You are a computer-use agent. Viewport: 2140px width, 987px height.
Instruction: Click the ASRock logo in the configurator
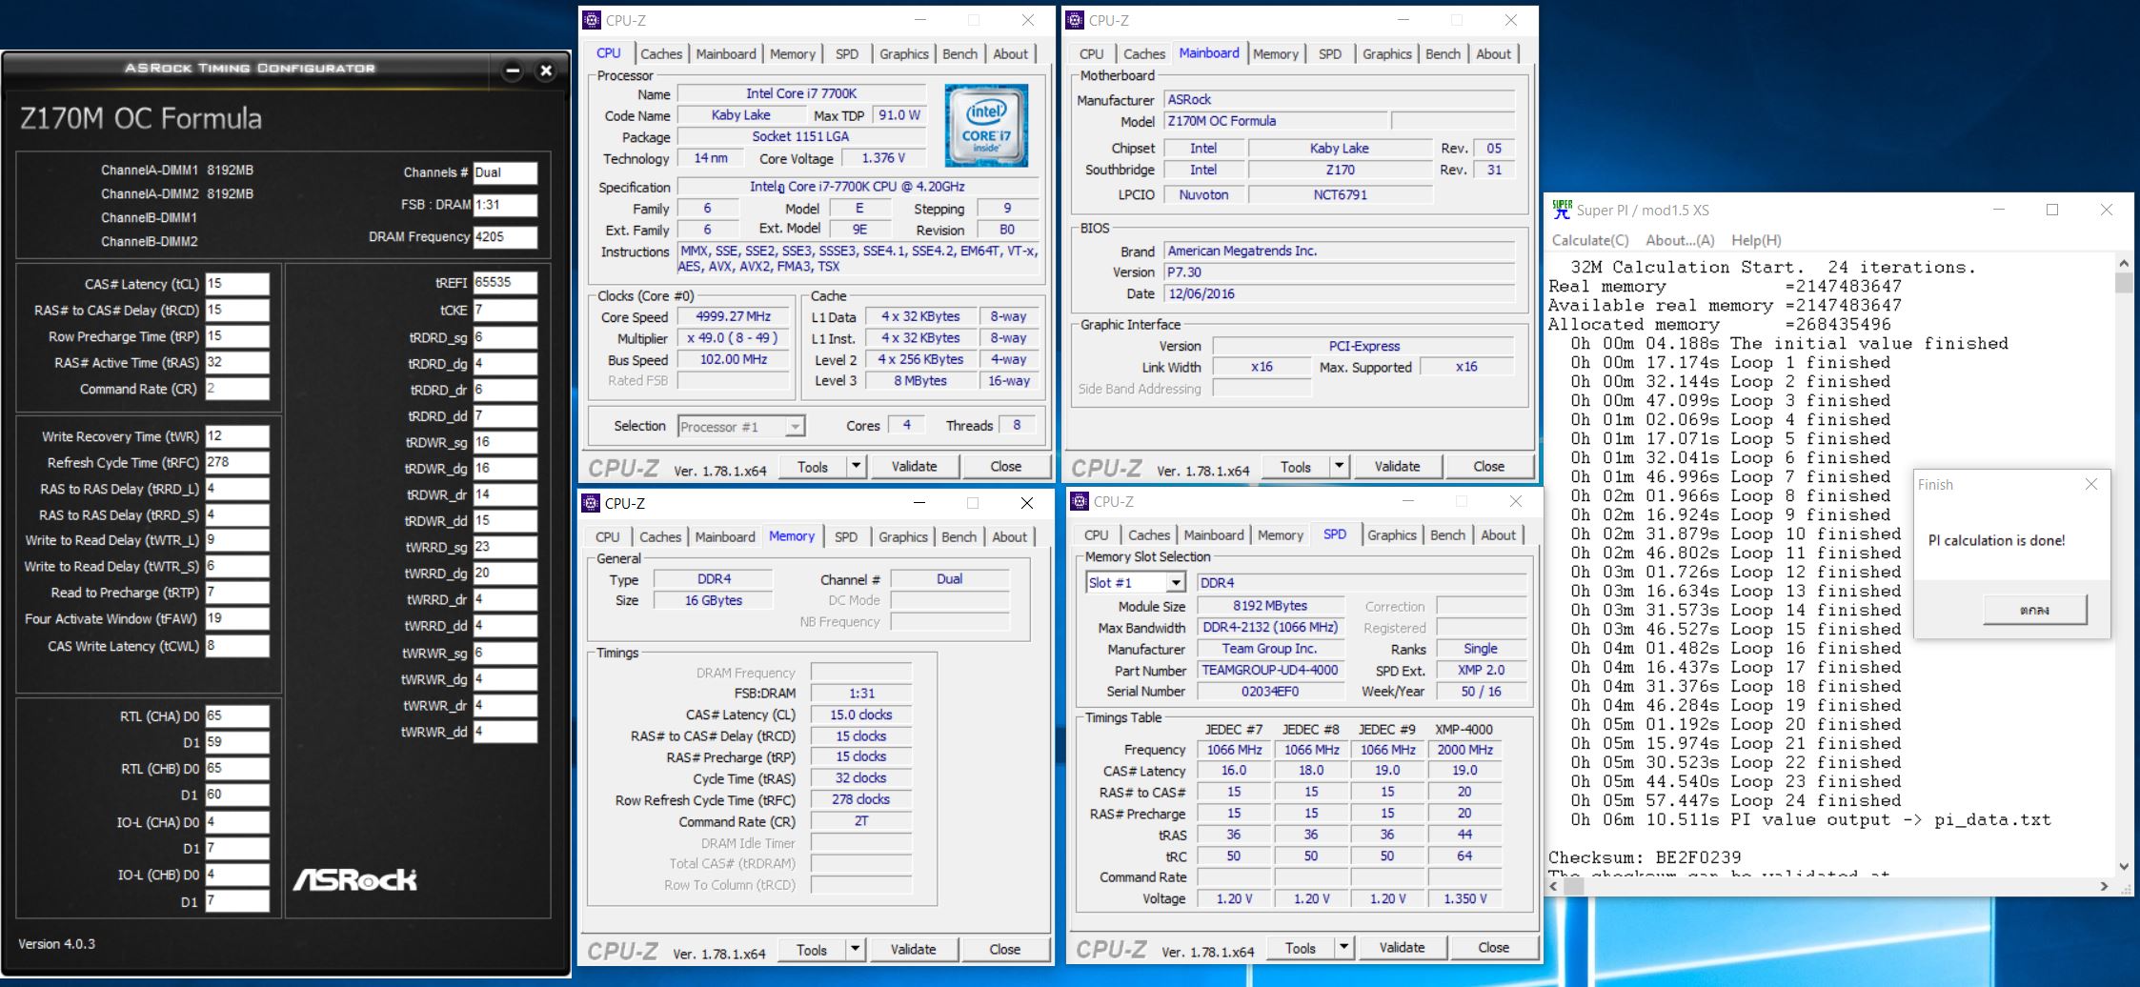[x=354, y=879]
